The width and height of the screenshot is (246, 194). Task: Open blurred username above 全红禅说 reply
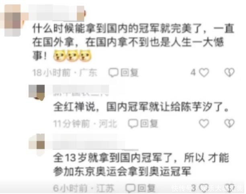coord(81,90)
